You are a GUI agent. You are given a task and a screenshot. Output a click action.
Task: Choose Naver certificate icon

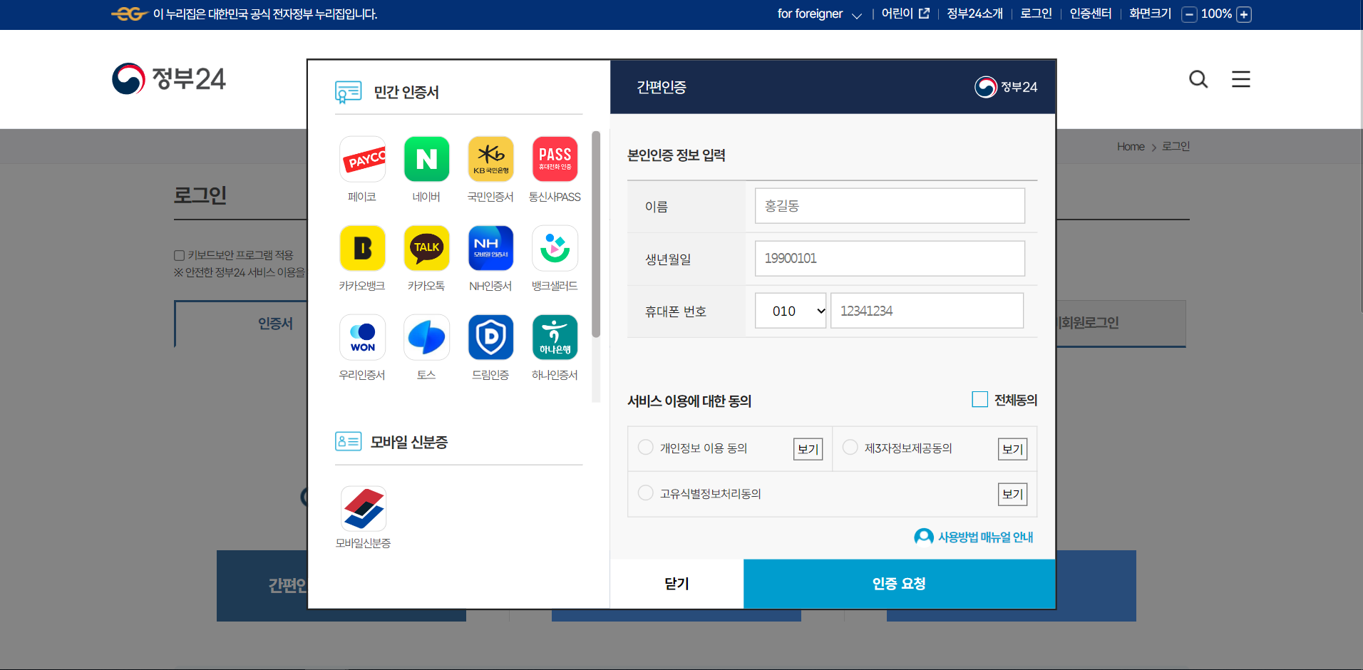click(426, 159)
